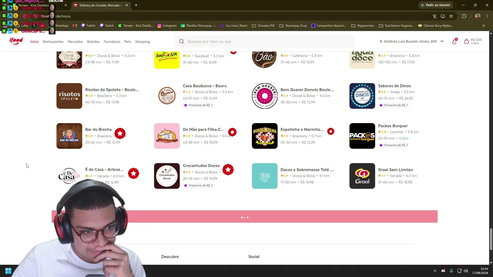
Task: Open the Risotos do Spoleto logo
Action: 69,96
